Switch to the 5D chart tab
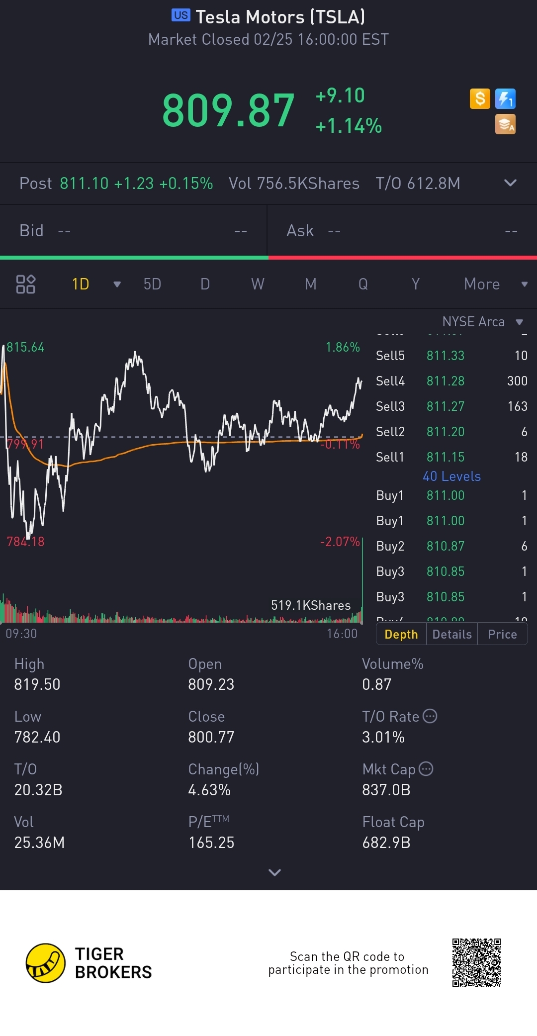This screenshot has height=1036, width=537. [x=152, y=284]
